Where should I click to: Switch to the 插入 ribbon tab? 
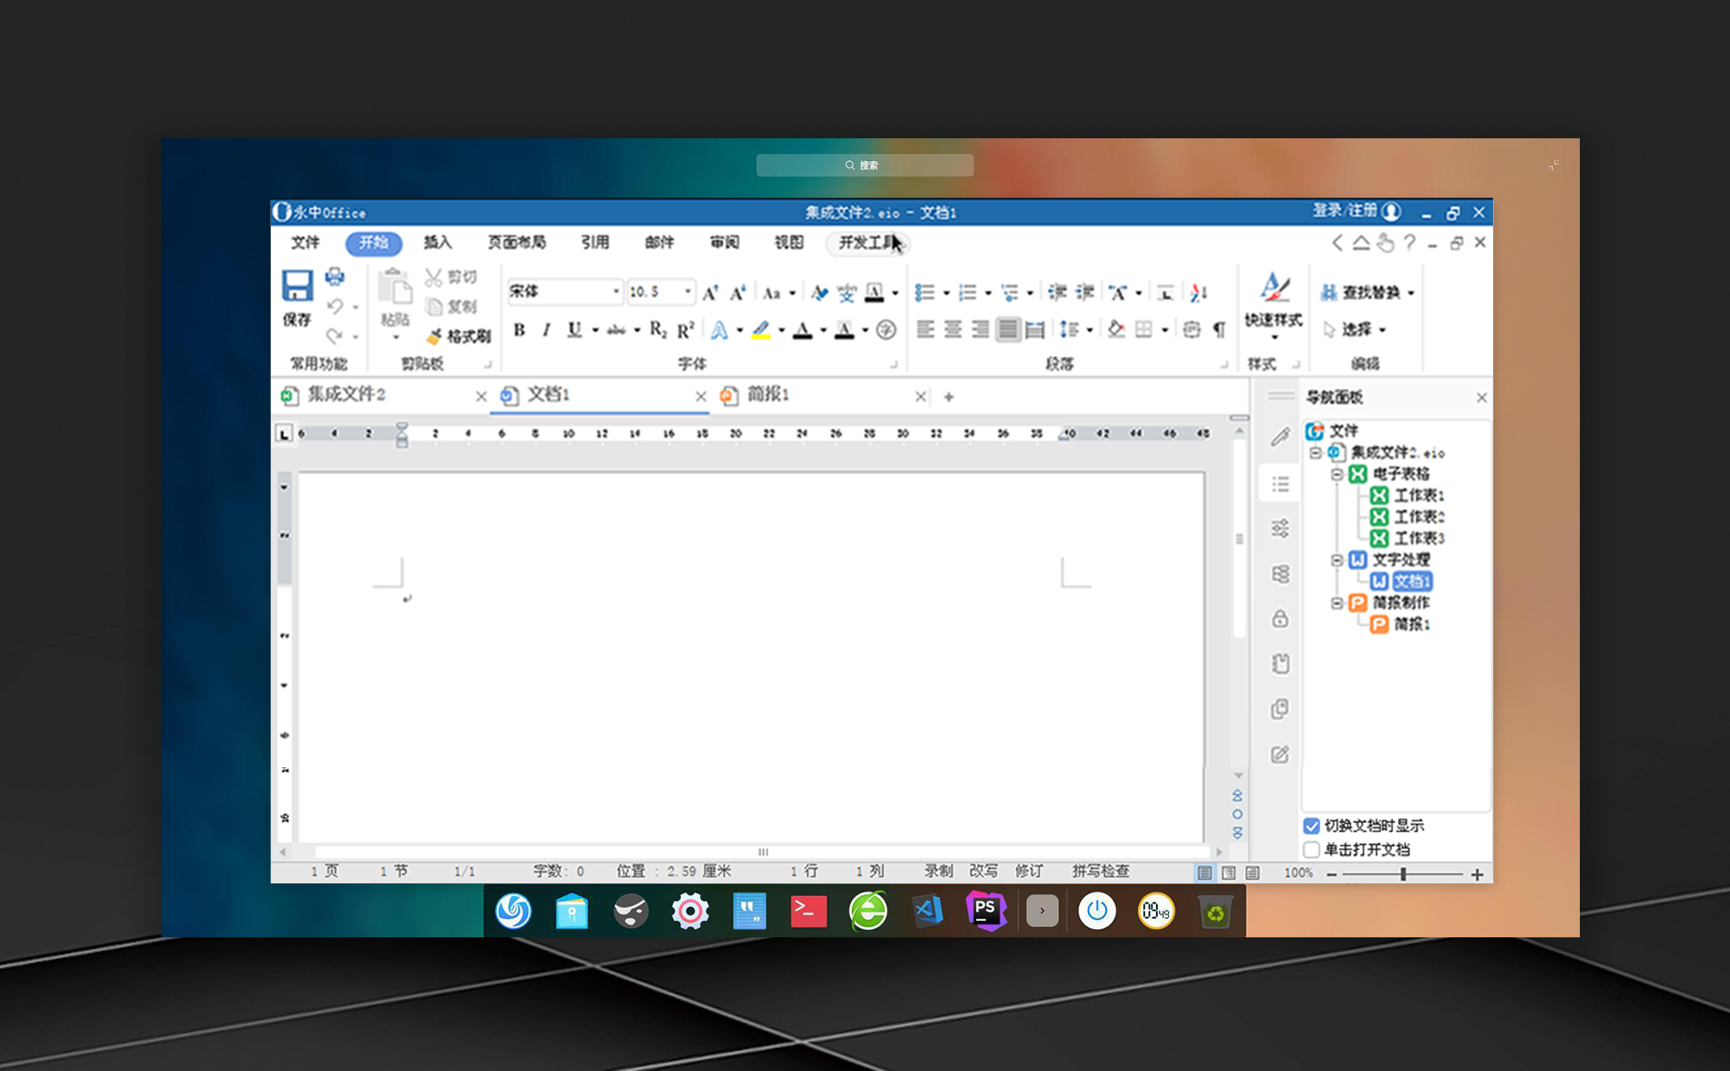(x=438, y=243)
